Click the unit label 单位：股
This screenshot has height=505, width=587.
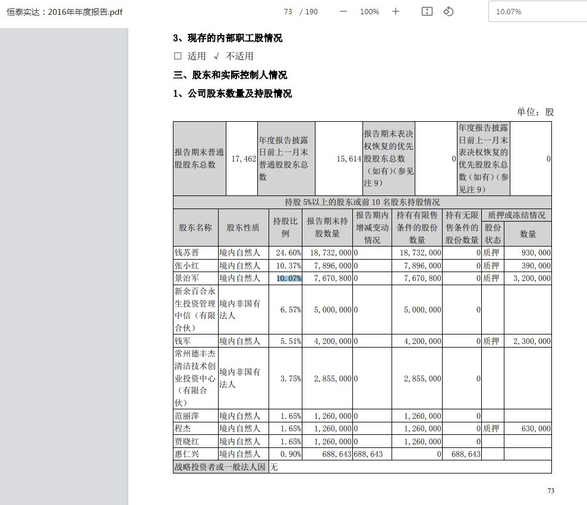[535, 112]
